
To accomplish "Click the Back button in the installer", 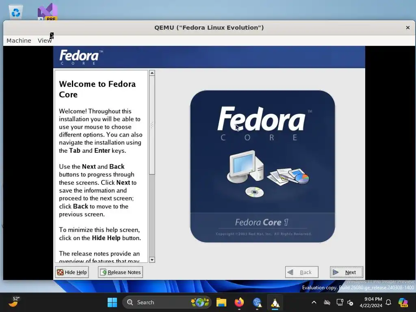I will pos(302,272).
